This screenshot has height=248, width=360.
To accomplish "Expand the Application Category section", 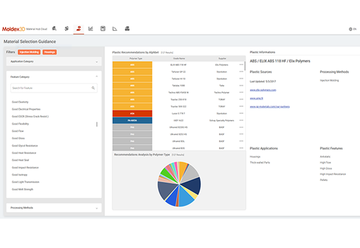I will (54, 62).
